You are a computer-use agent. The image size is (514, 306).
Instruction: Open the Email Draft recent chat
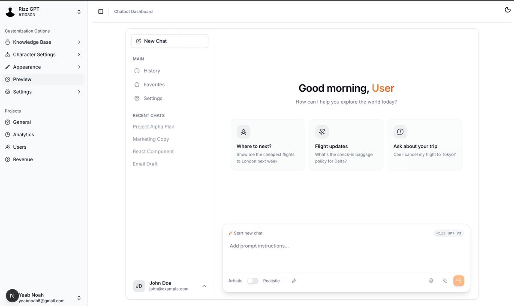pos(145,164)
